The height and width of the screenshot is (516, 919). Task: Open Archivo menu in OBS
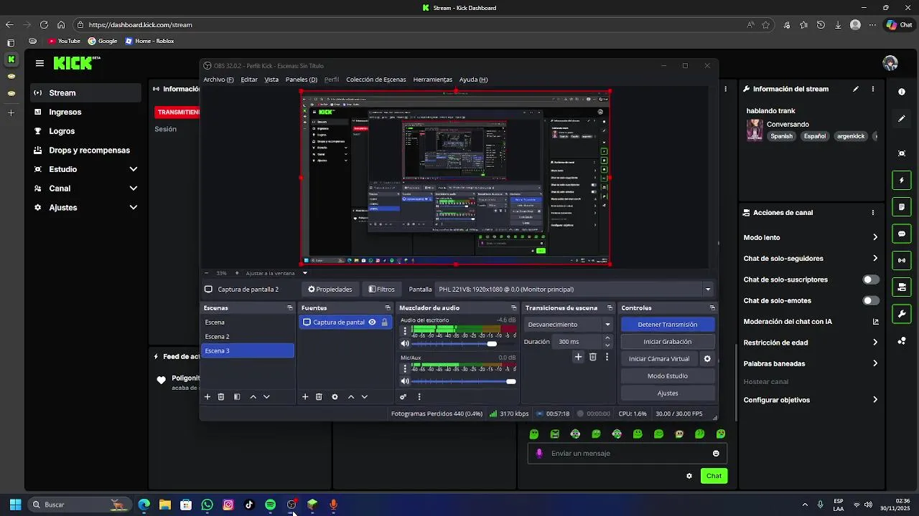coord(218,80)
